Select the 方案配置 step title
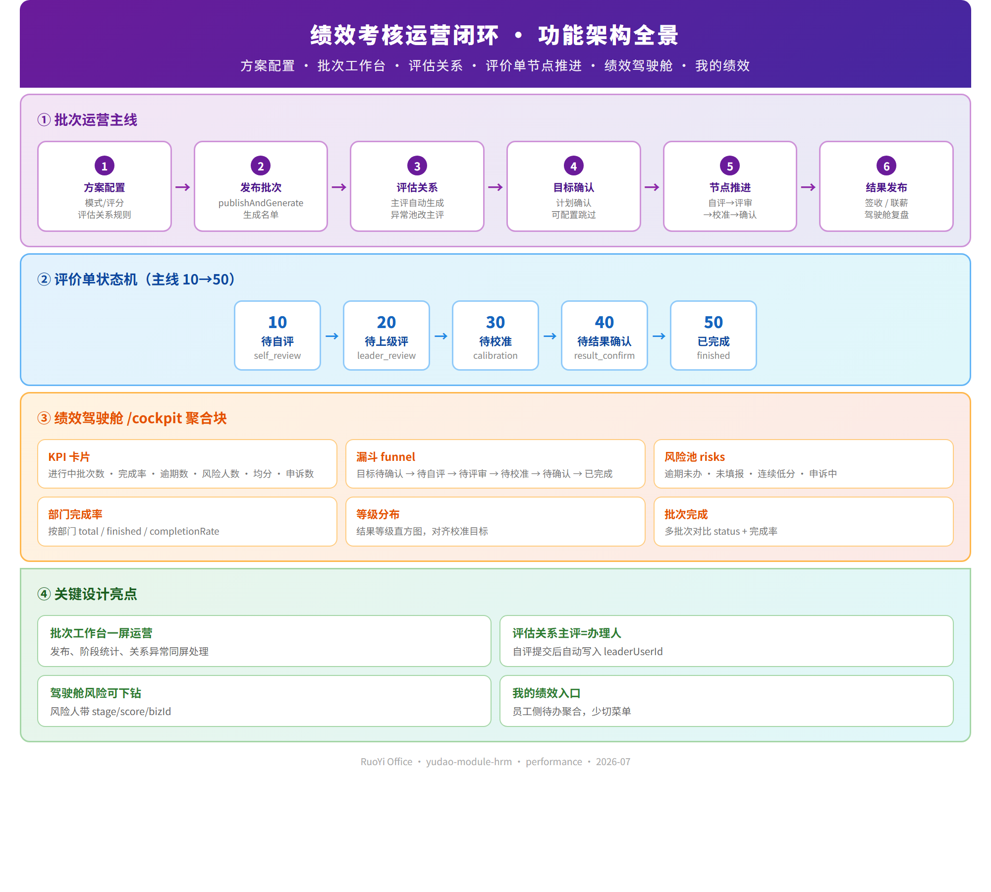The height and width of the screenshot is (892, 991). pyautogui.click(x=105, y=187)
